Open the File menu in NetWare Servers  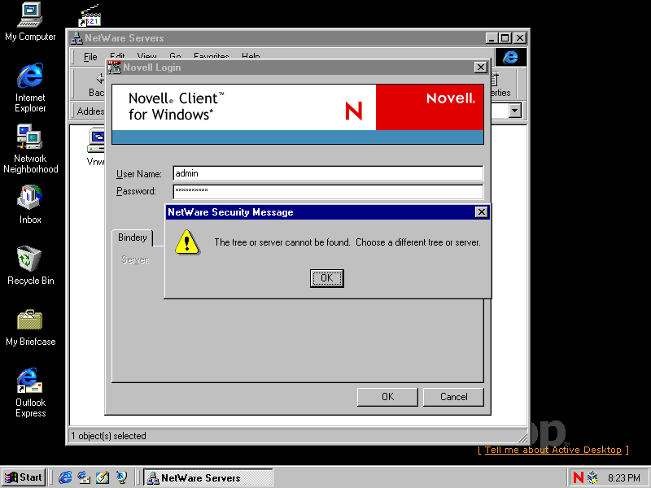point(90,56)
